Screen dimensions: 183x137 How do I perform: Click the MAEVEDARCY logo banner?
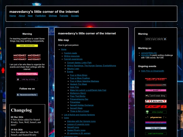point(27,57)
